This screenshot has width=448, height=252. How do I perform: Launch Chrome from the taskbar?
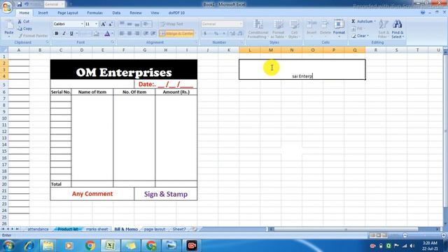point(90,246)
